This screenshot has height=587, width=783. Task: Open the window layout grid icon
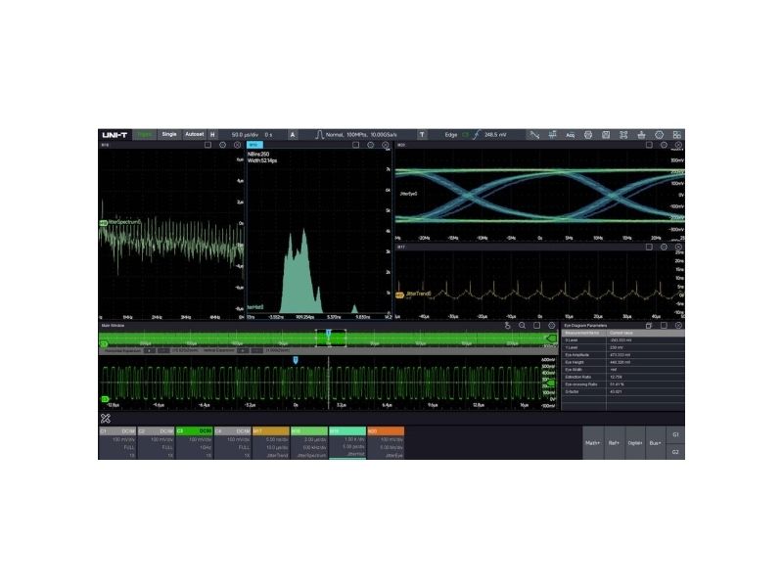[676, 135]
